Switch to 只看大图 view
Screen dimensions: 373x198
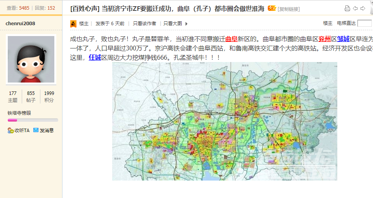pyautogui.click(x=173, y=24)
